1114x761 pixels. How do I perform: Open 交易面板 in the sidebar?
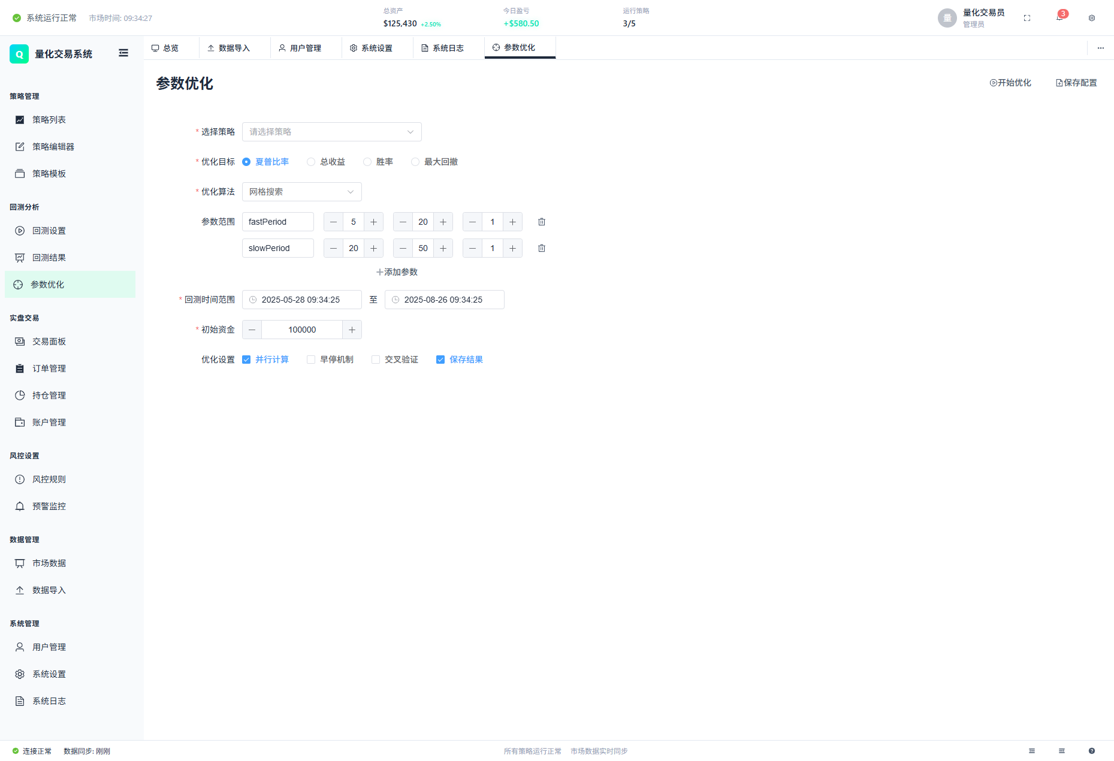tap(70, 342)
